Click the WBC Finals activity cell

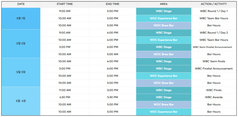tap(214, 90)
